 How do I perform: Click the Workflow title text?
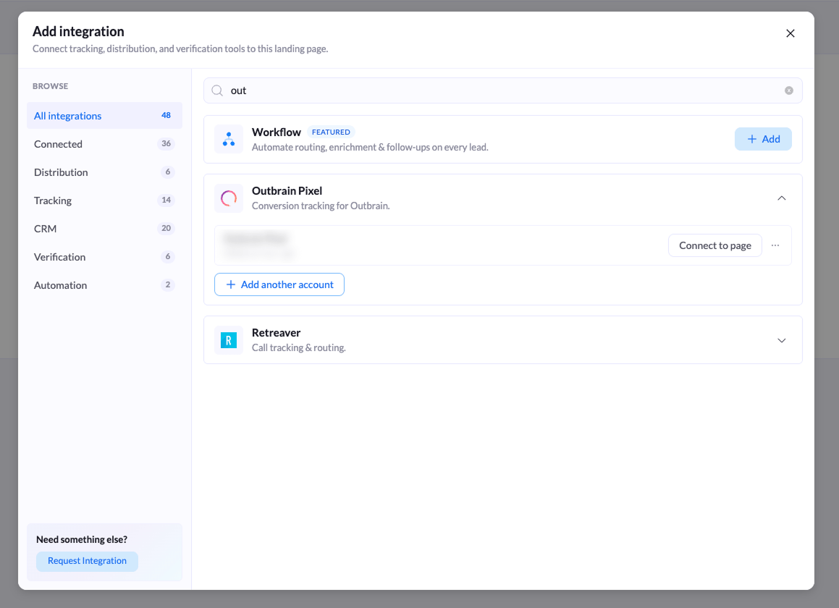(x=276, y=132)
